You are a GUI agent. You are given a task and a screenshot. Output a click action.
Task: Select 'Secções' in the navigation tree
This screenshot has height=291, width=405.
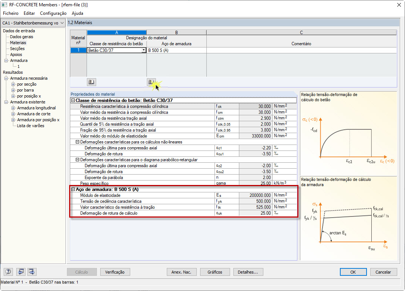pos(17,49)
